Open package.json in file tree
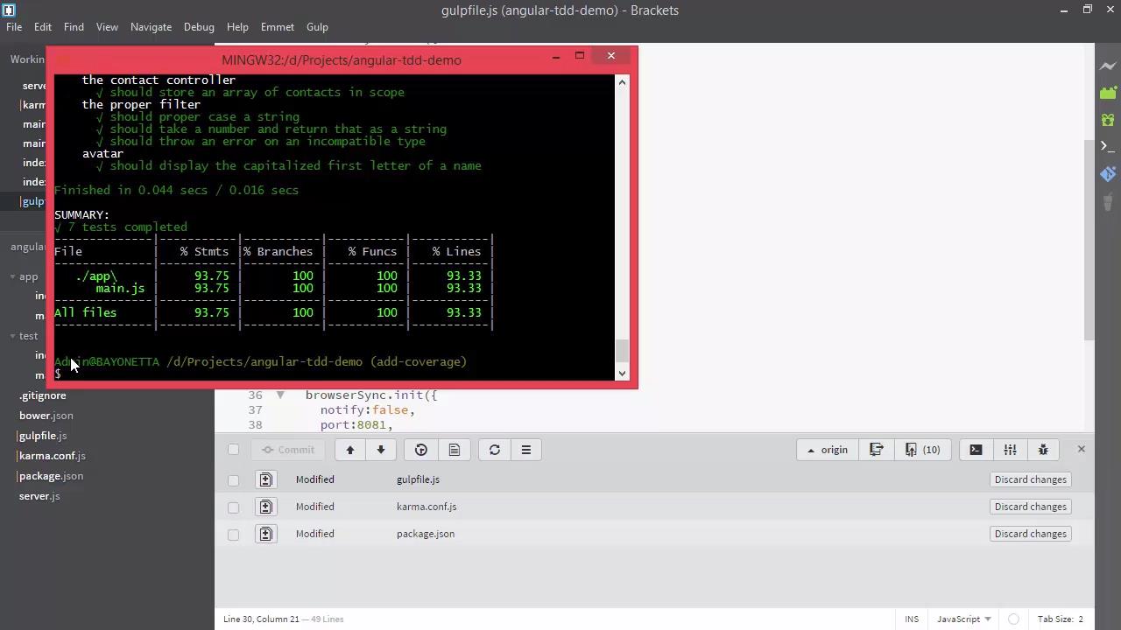The image size is (1121, 630). click(52, 476)
